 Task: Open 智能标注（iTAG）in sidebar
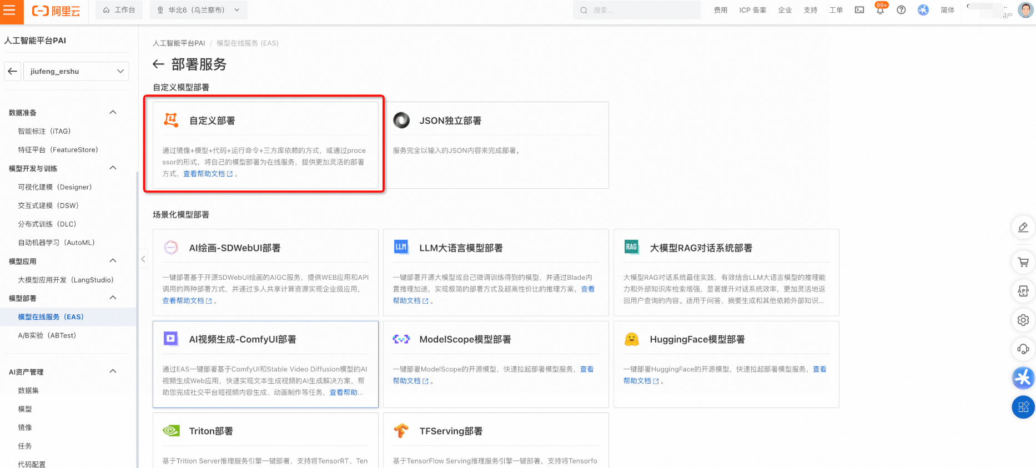(44, 131)
